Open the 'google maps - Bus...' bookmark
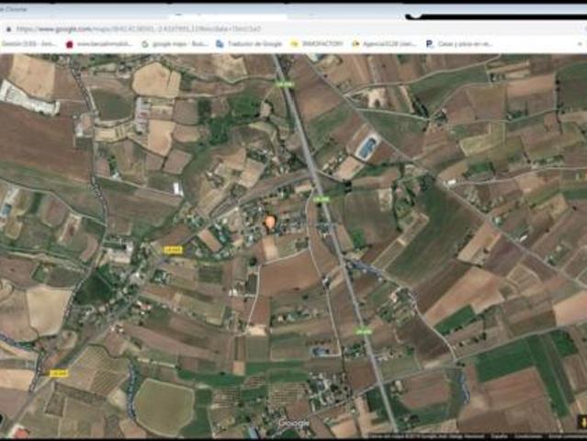The image size is (587, 441). (x=175, y=44)
